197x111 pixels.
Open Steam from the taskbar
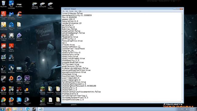[34, 109]
